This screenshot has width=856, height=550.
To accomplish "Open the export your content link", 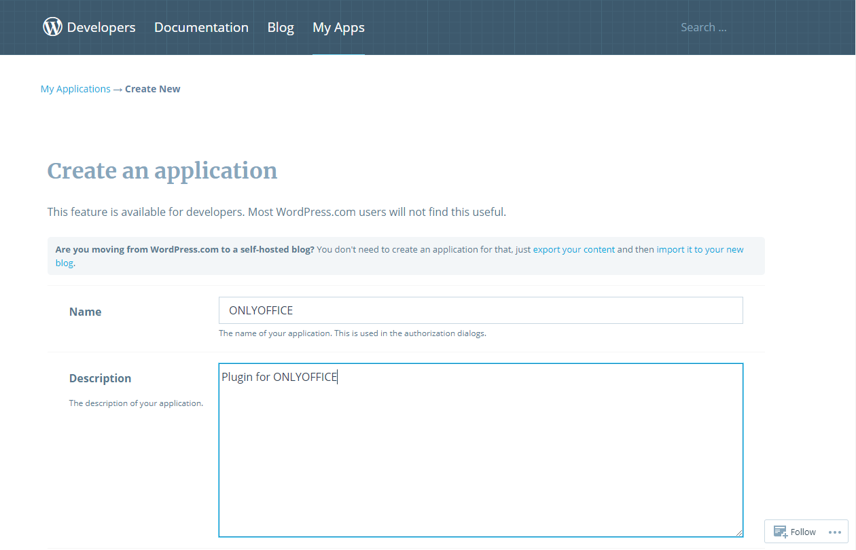I will pos(573,249).
